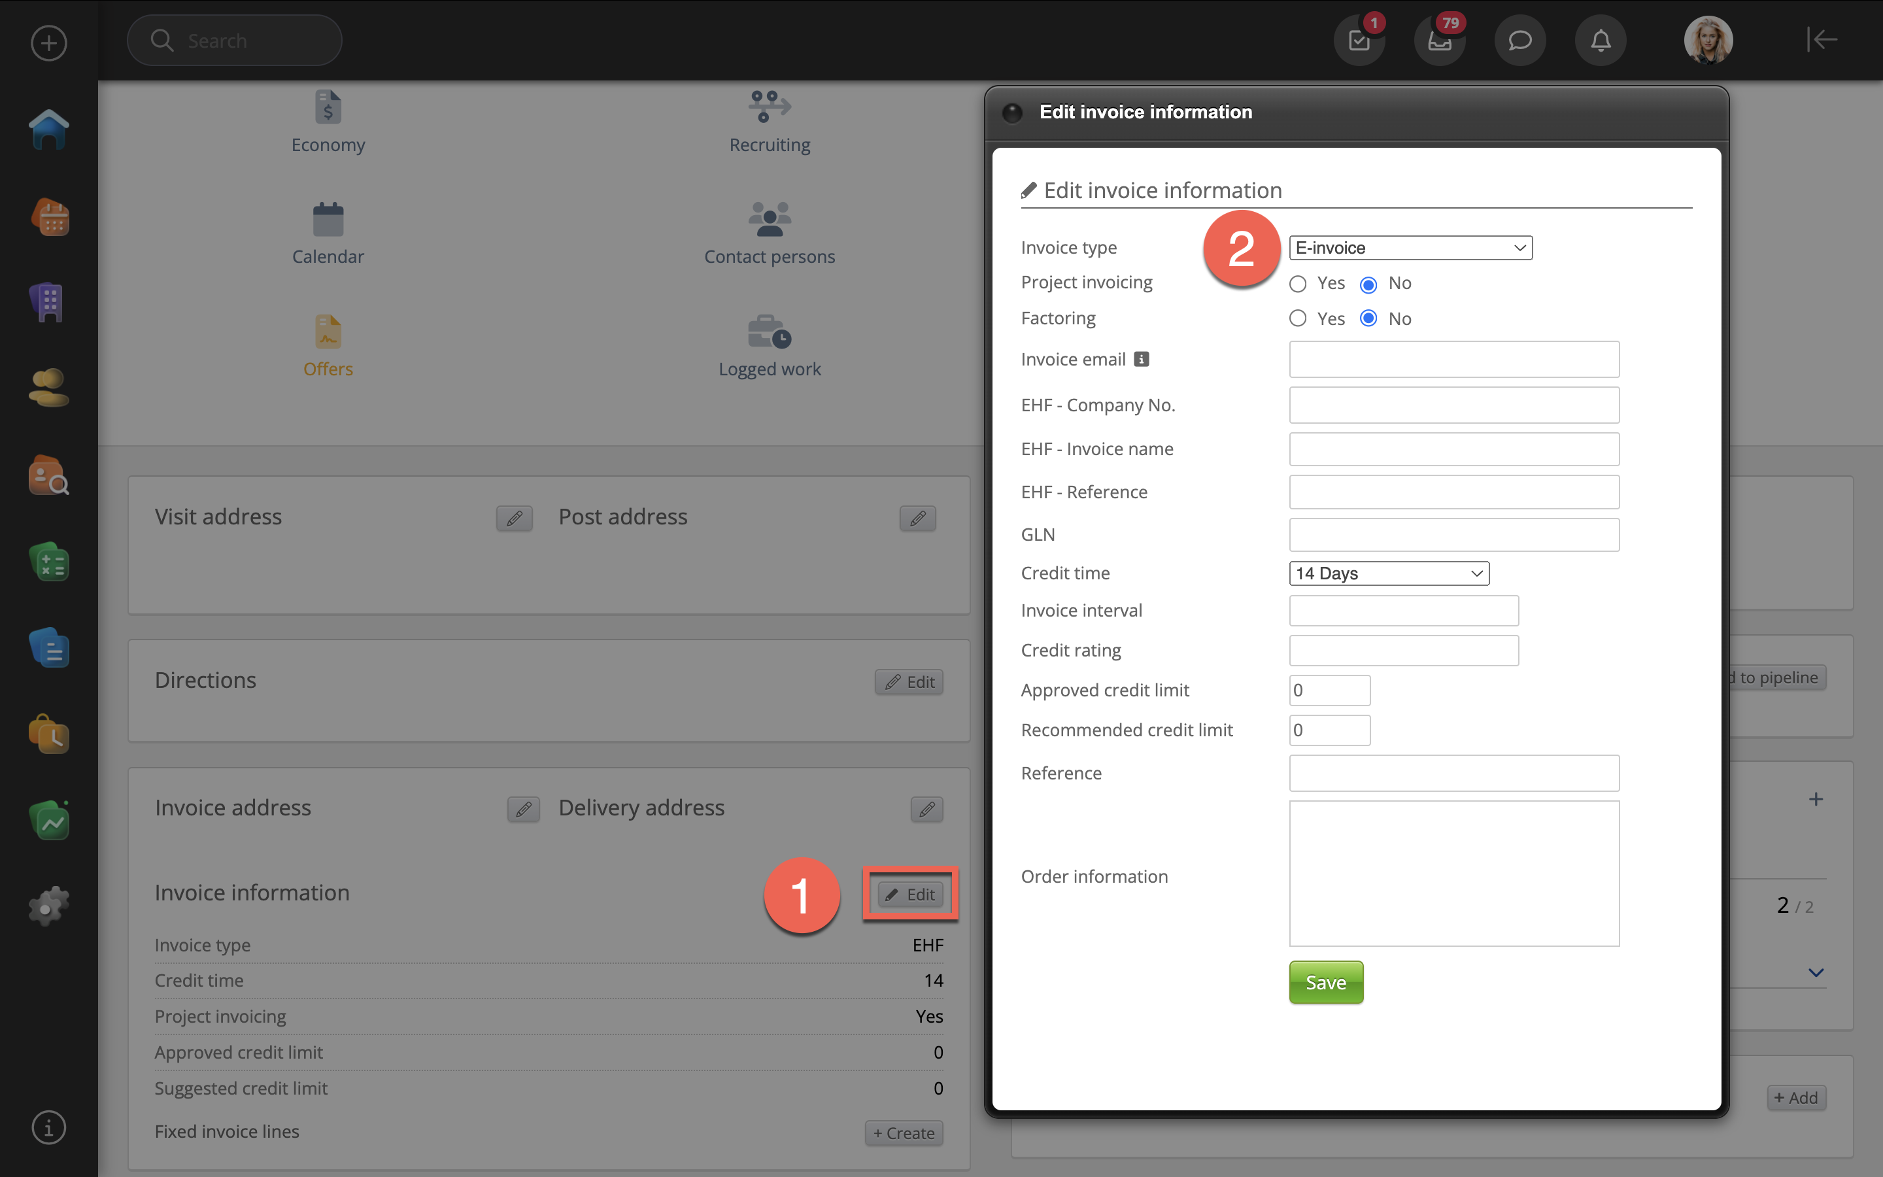Click the plus icon in top-left corner
The width and height of the screenshot is (1883, 1177).
[x=48, y=43]
